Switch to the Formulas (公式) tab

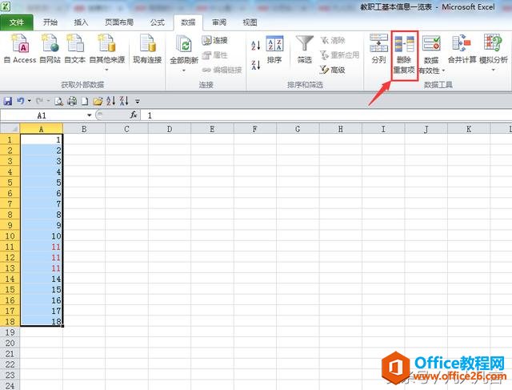[158, 22]
